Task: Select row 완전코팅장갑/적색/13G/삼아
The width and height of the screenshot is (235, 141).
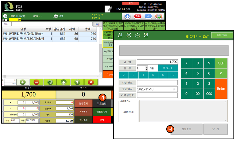Action: pyautogui.click(x=49, y=39)
